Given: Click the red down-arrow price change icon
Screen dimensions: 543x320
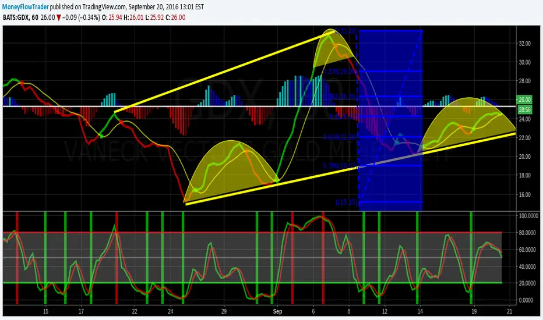Looking at the screenshot, I should (58, 17).
